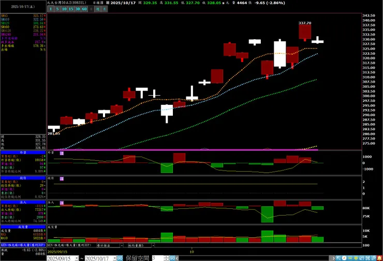Zoom in with the yellow plus icon
The image size is (383, 261).
356,258
